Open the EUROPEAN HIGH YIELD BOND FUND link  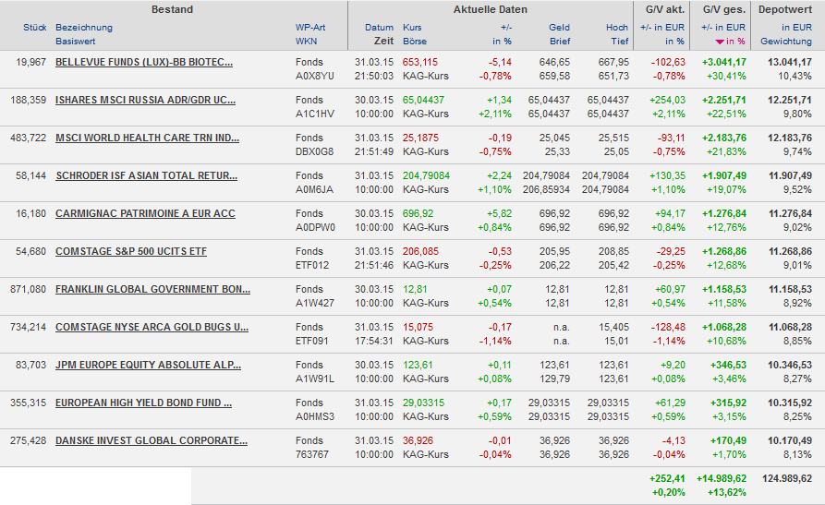143,403
